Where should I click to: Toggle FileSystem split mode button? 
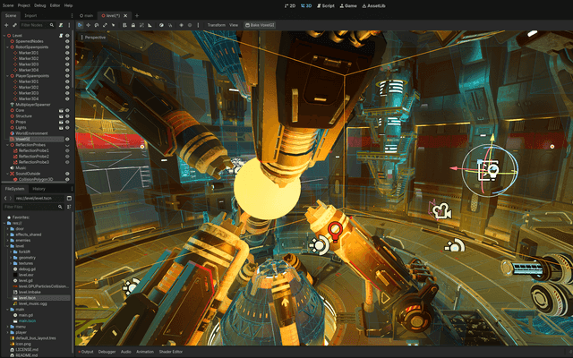pos(69,198)
